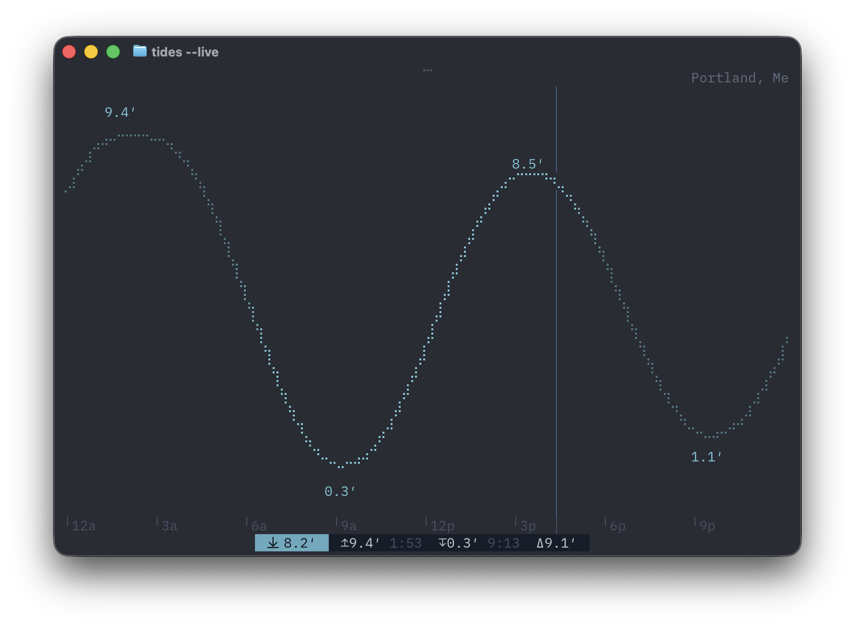
Task: Click the 3p time axis label
Action: click(528, 526)
